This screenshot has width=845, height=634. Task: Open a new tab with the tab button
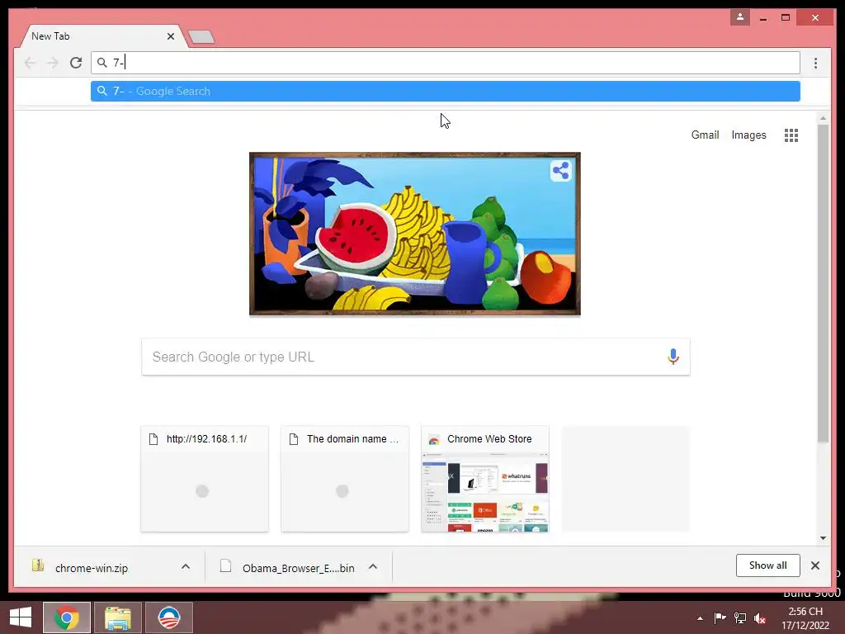click(x=201, y=36)
